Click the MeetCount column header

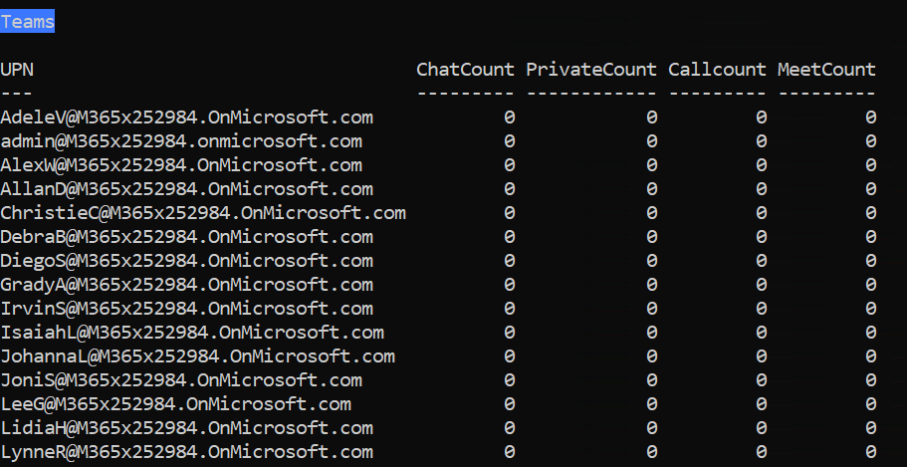pos(826,70)
